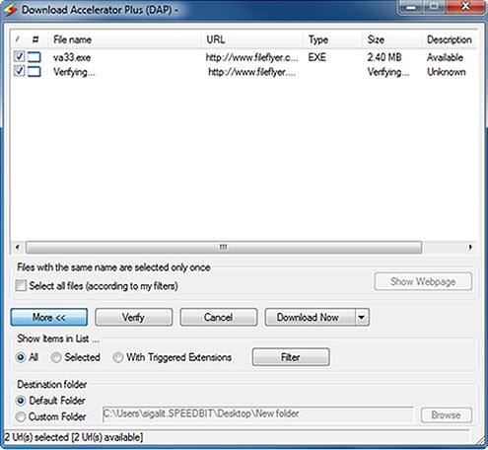This screenshot has width=488, height=450.
Task: Click the Filter button
Action: tap(291, 357)
